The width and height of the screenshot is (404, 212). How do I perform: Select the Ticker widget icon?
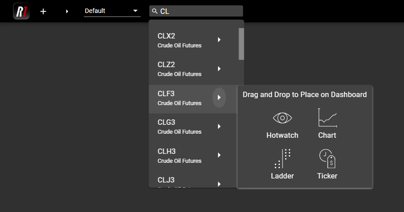coord(327,159)
